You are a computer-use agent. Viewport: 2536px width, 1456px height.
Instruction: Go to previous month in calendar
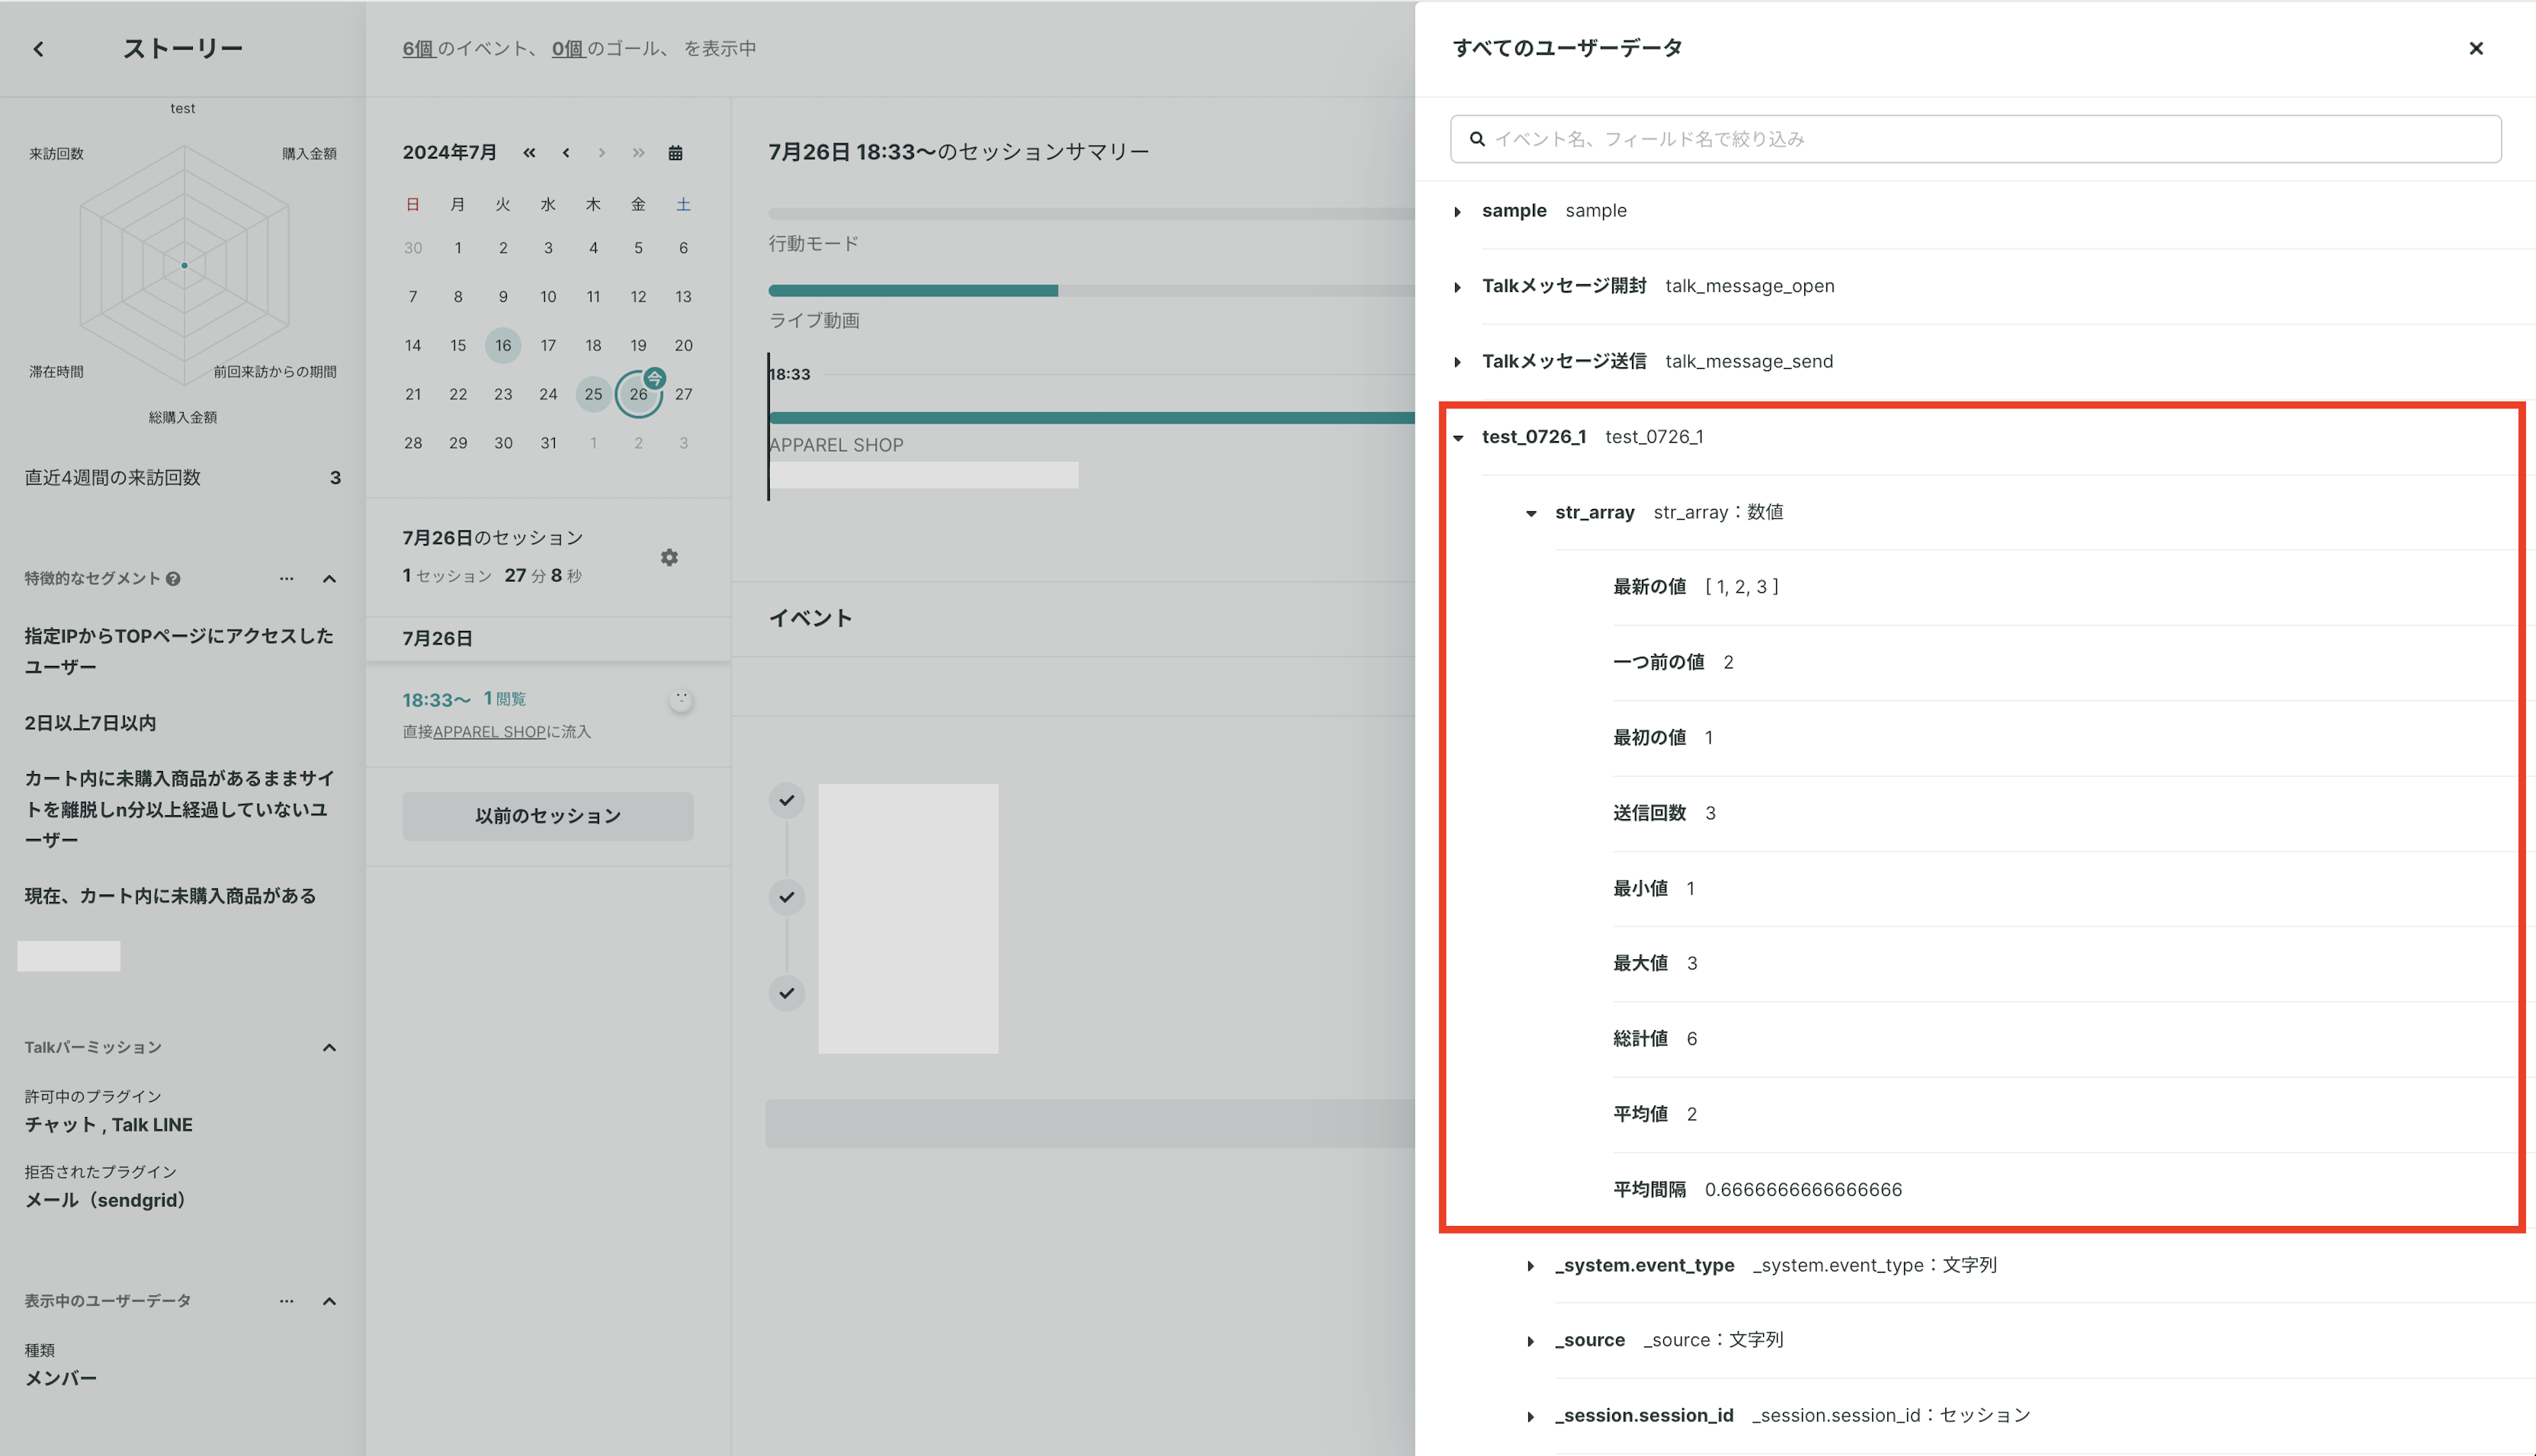click(x=566, y=153)
